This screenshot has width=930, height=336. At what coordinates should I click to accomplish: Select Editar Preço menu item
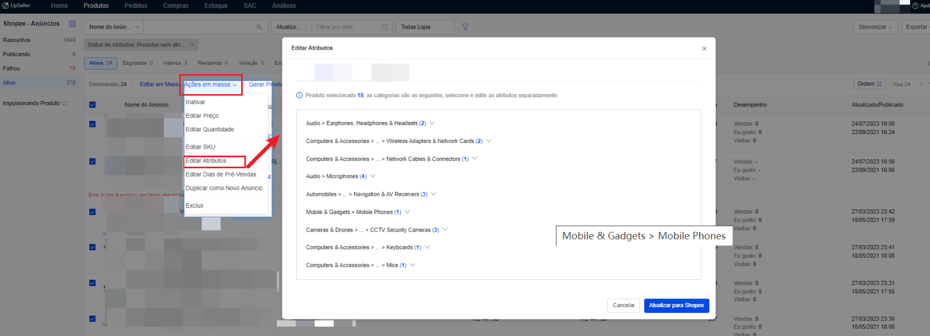click(x=202, y=116)
